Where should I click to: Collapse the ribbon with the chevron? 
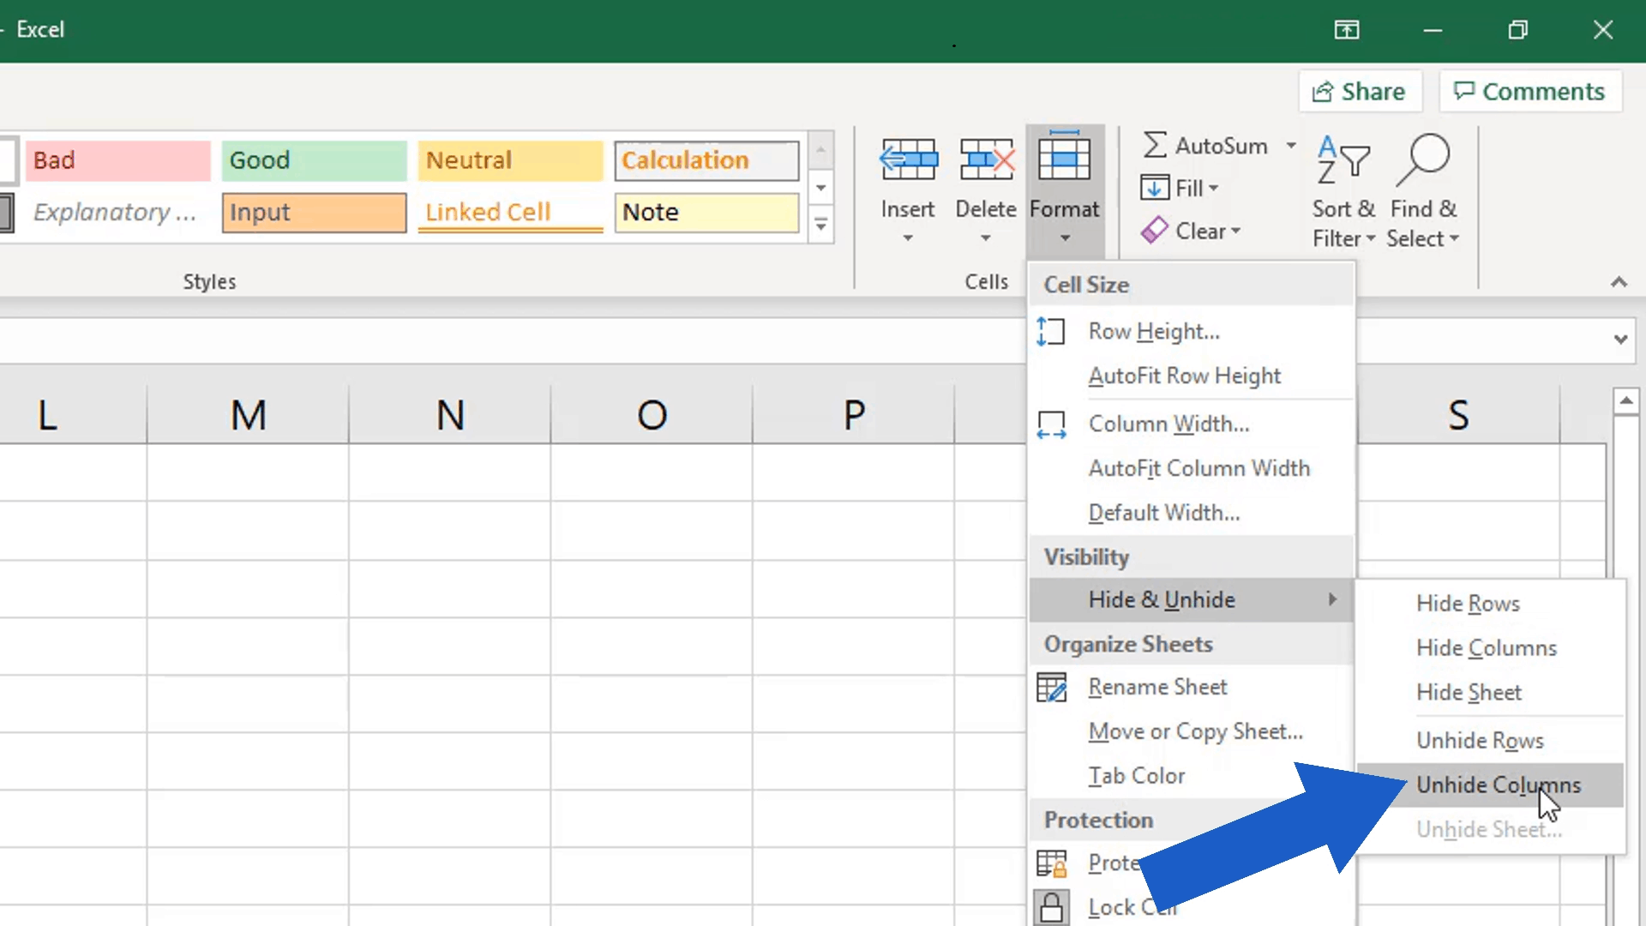(x=1619, y=282)
